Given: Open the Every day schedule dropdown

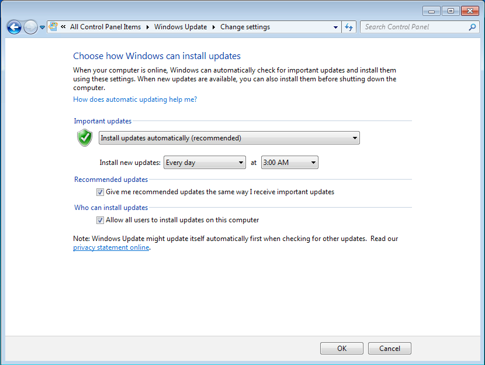Looking at the screenshot, I should coord(205,163).
